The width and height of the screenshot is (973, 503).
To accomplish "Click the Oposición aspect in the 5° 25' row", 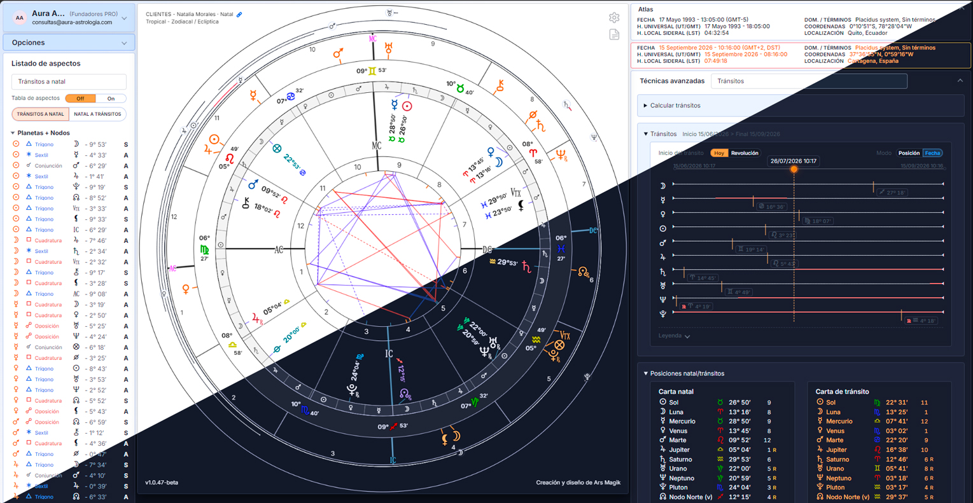I will point(46,326).
